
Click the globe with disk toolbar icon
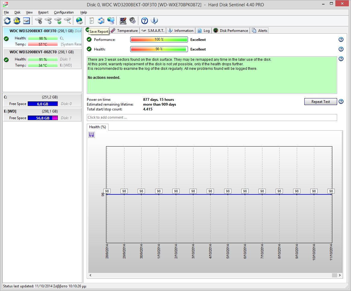(x=79, y=21)
